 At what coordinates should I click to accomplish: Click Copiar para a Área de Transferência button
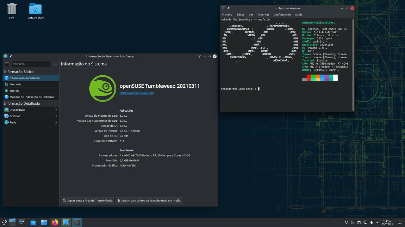[x=88, y=201]
